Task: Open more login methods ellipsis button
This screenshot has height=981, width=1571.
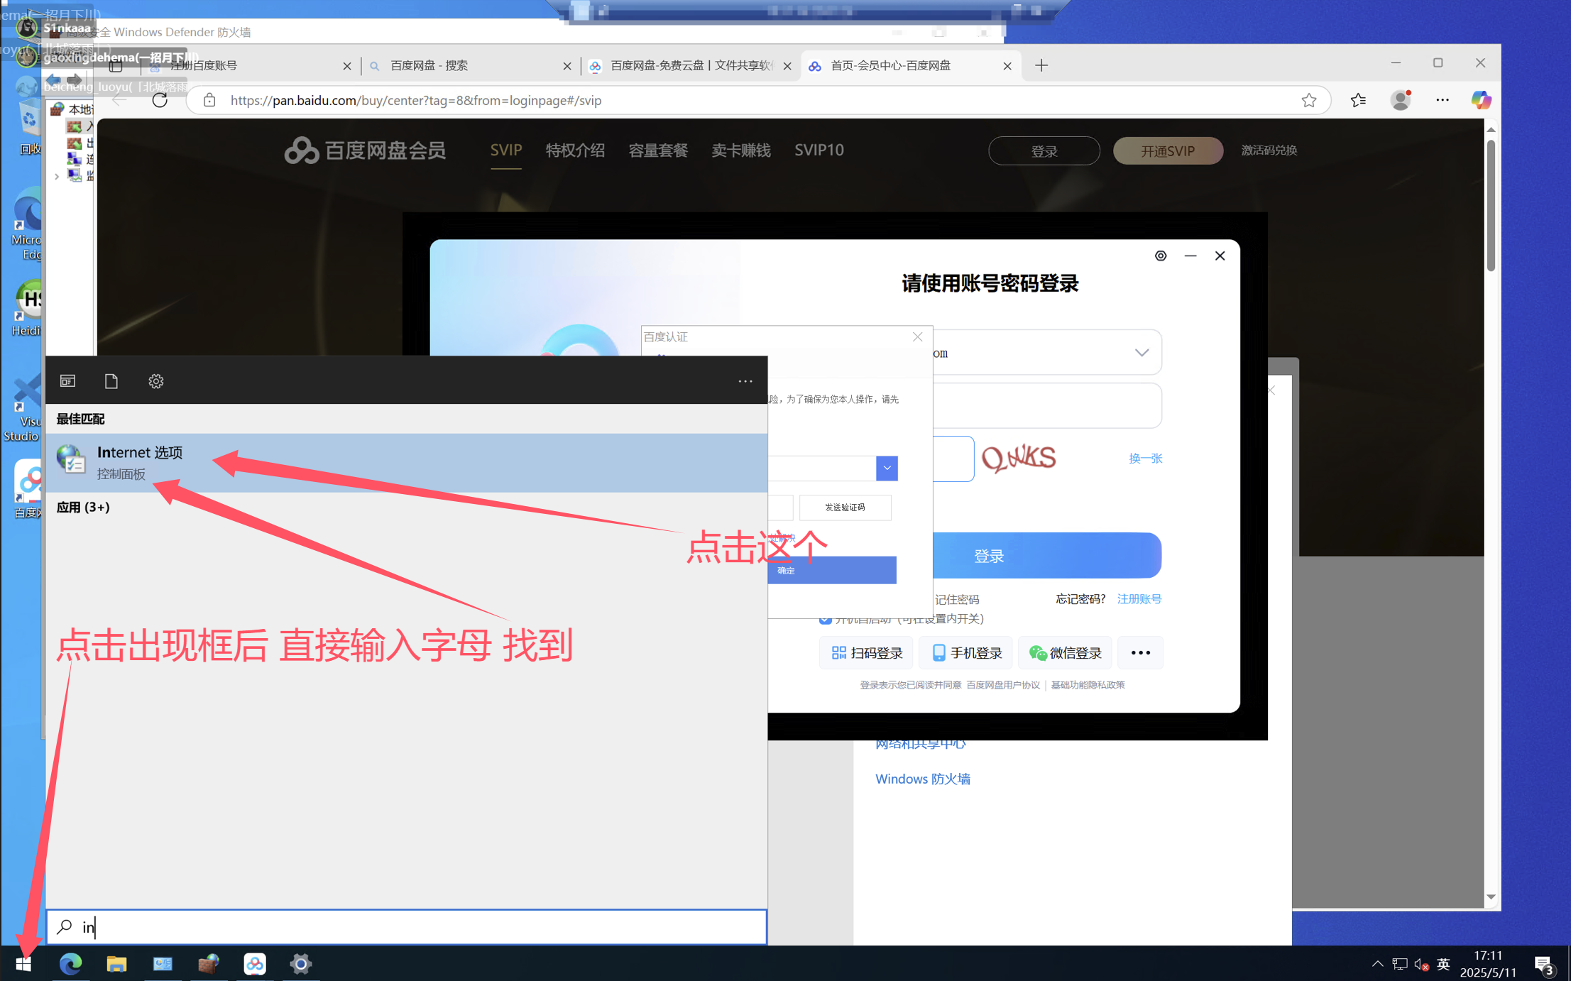Action: click(x=1140, y=652)
